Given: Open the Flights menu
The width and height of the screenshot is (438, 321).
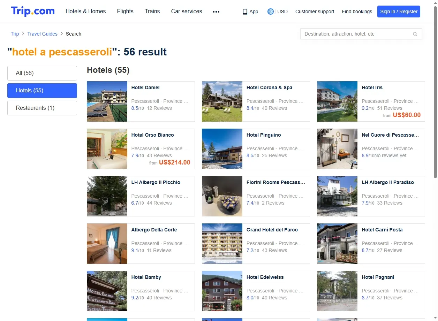Looking at the screenshot, I should tap(125, 11).
